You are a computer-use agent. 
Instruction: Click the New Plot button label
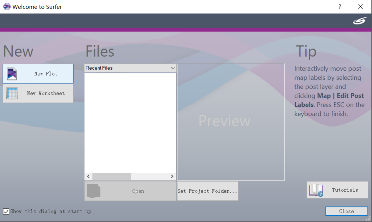click(x=46, y=74)
